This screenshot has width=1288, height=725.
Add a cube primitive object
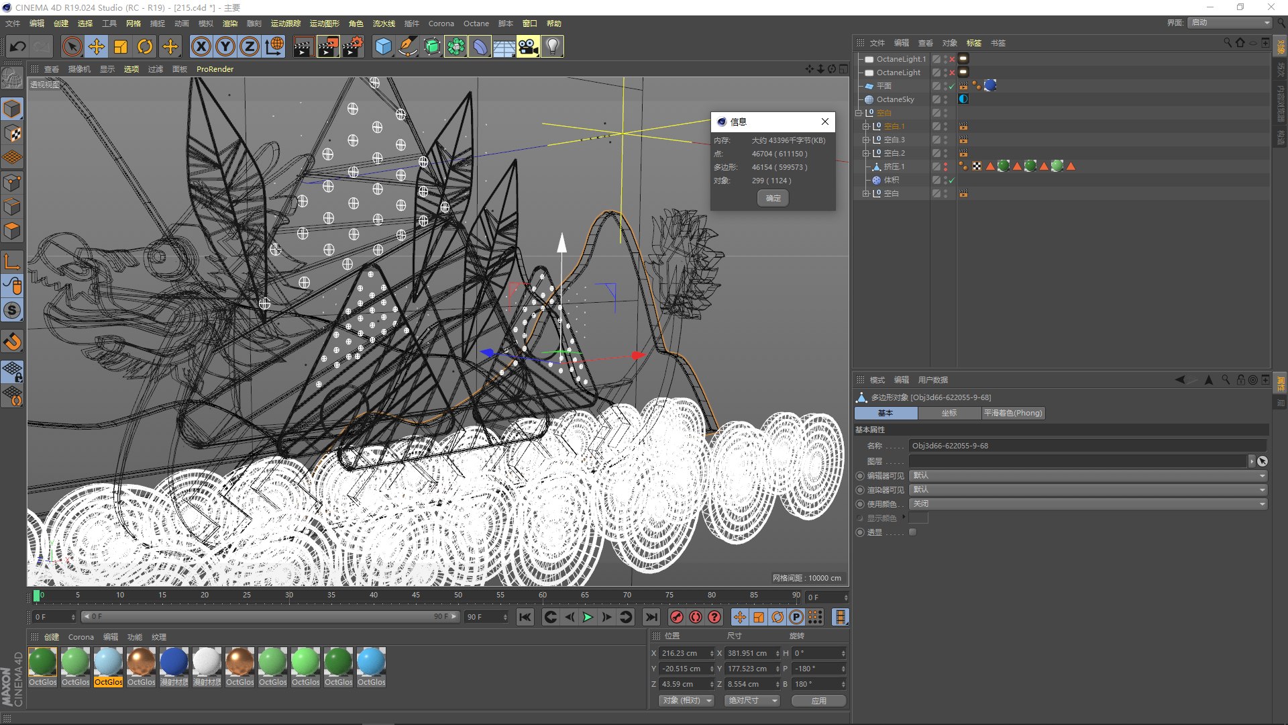point(383,46)
